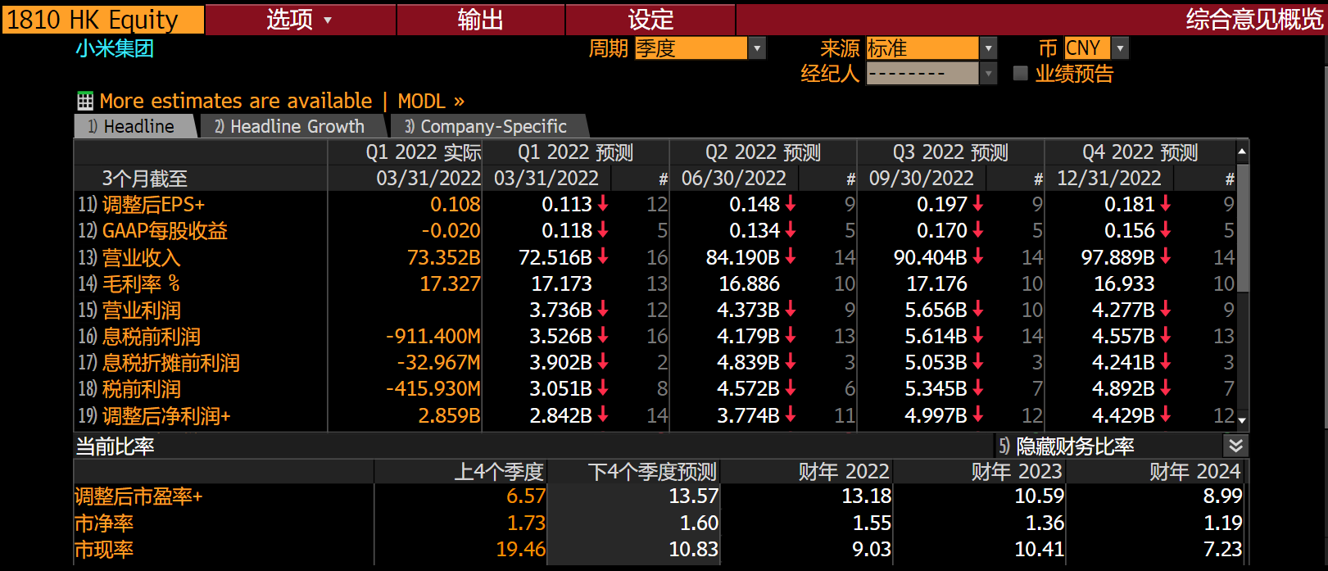Click the More estimates are available link
1328x571 pixels.
pos(236,101)
